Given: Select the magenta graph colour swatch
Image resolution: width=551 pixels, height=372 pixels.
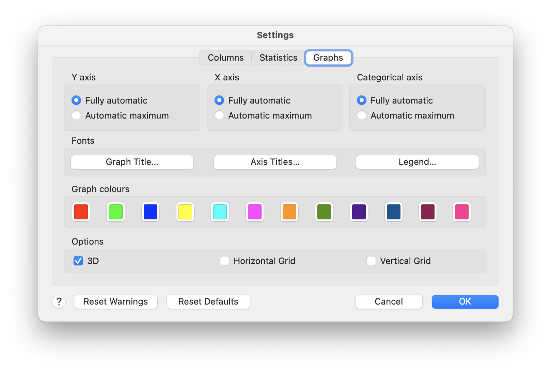Looking at the screenshot, I should click(254, 212).
